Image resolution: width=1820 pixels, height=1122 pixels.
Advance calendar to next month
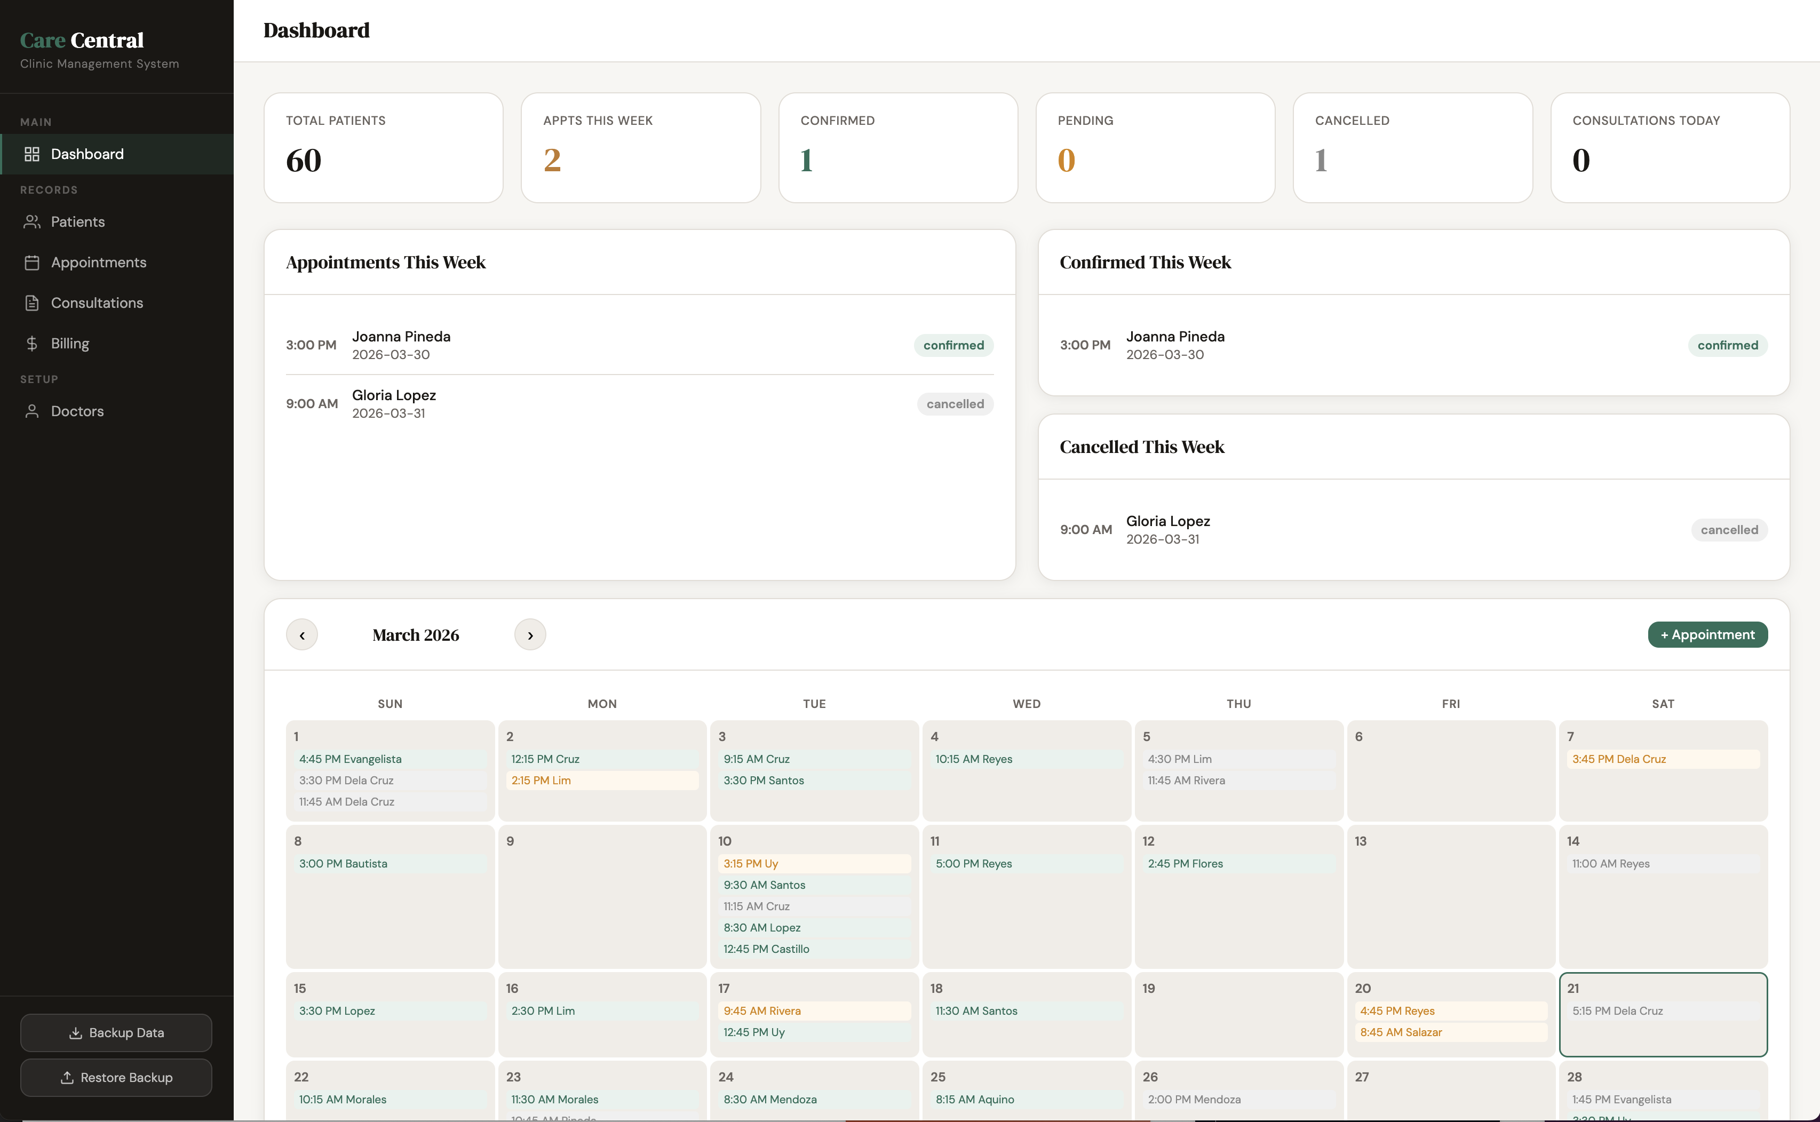click(x=530, y=635)
